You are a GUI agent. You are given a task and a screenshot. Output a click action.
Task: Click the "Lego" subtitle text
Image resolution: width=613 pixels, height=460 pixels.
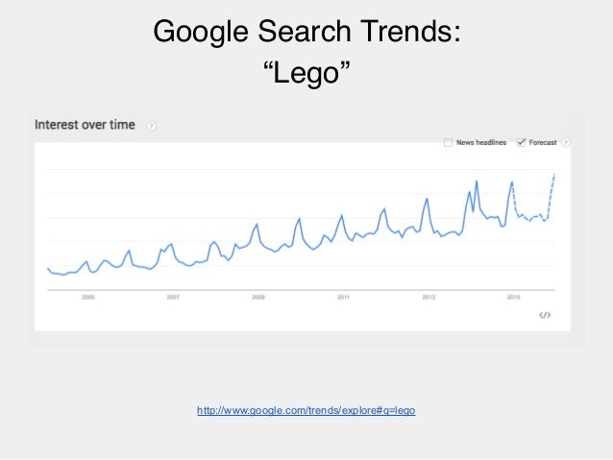306,73
